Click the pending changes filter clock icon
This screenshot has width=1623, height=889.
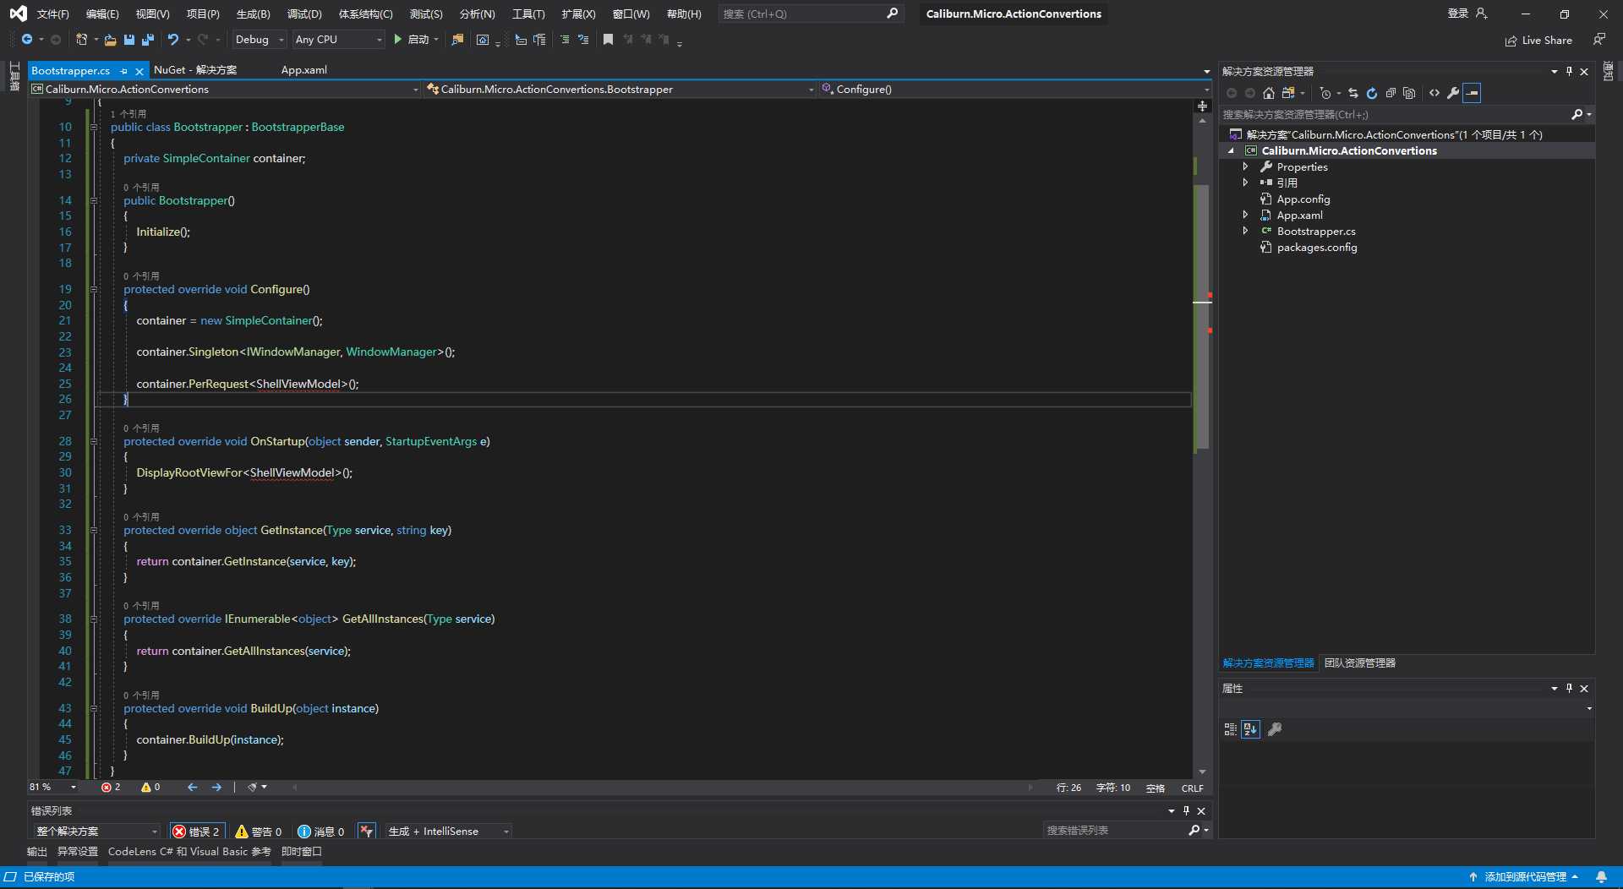point(1325,93)
